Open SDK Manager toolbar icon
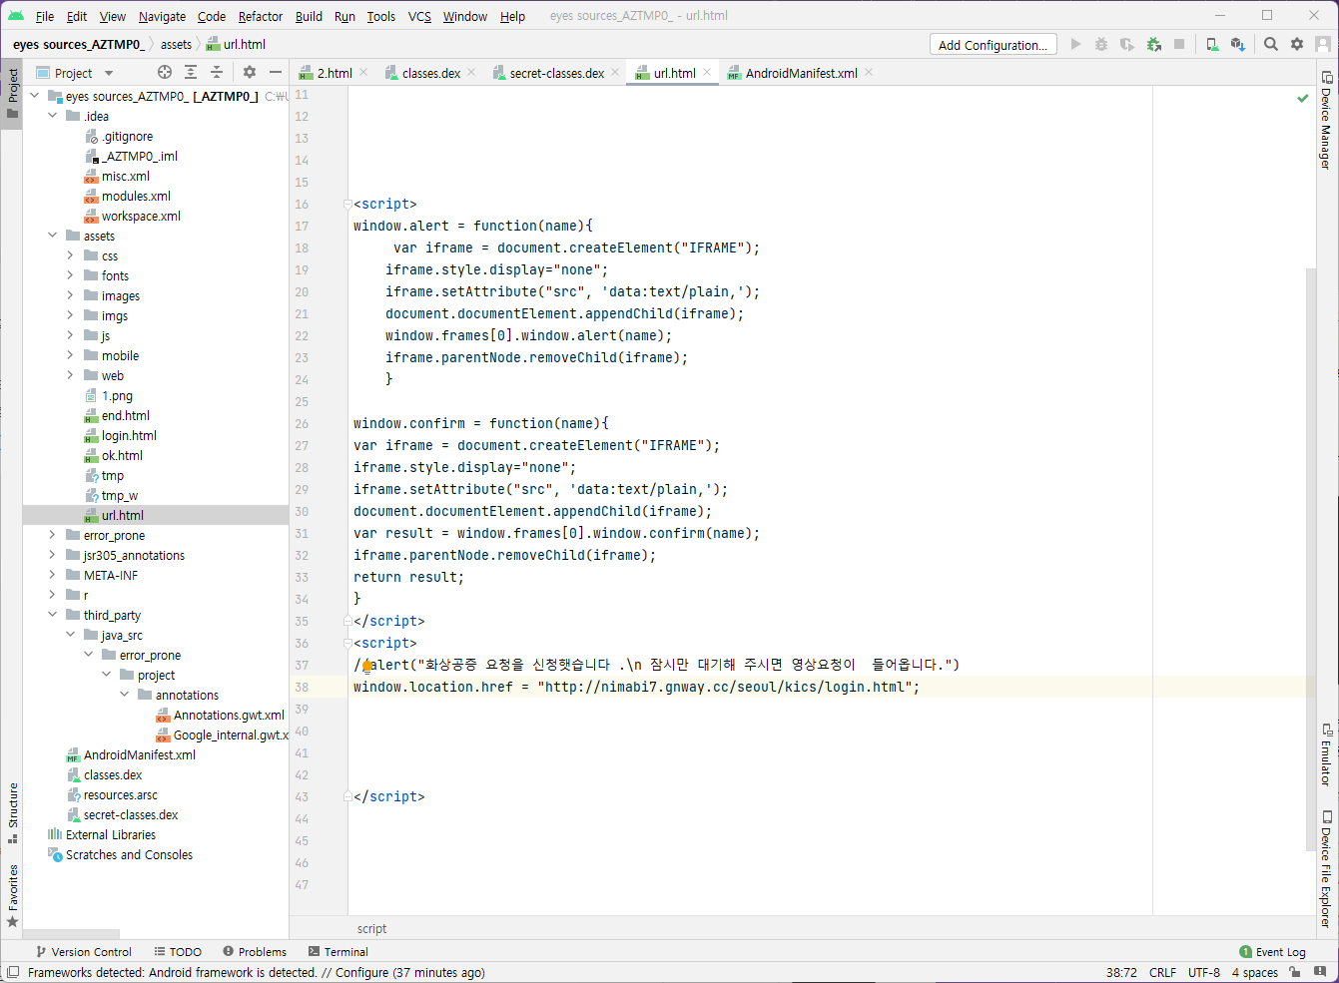Image resolution: width=1339 pixels, height=983 pixels. [x=1238, y=44]
